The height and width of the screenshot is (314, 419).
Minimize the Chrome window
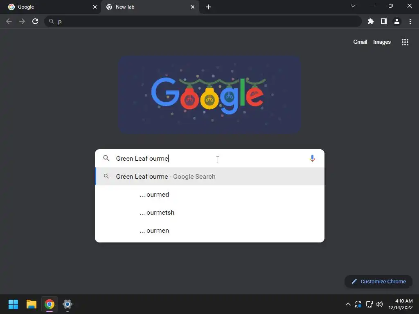372,6
